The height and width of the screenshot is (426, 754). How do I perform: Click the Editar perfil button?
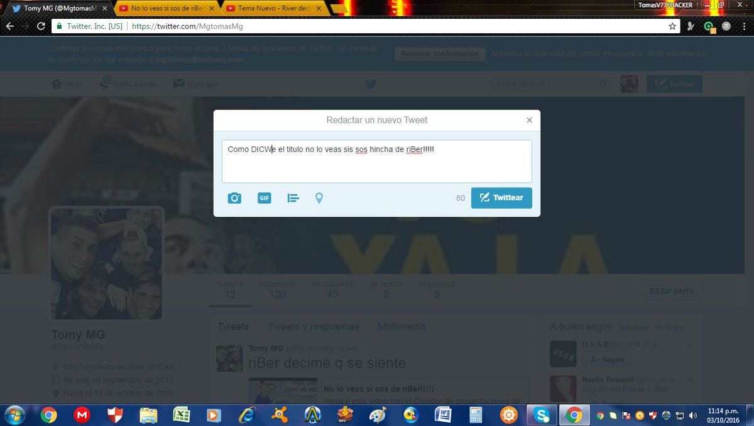[671, 291]
